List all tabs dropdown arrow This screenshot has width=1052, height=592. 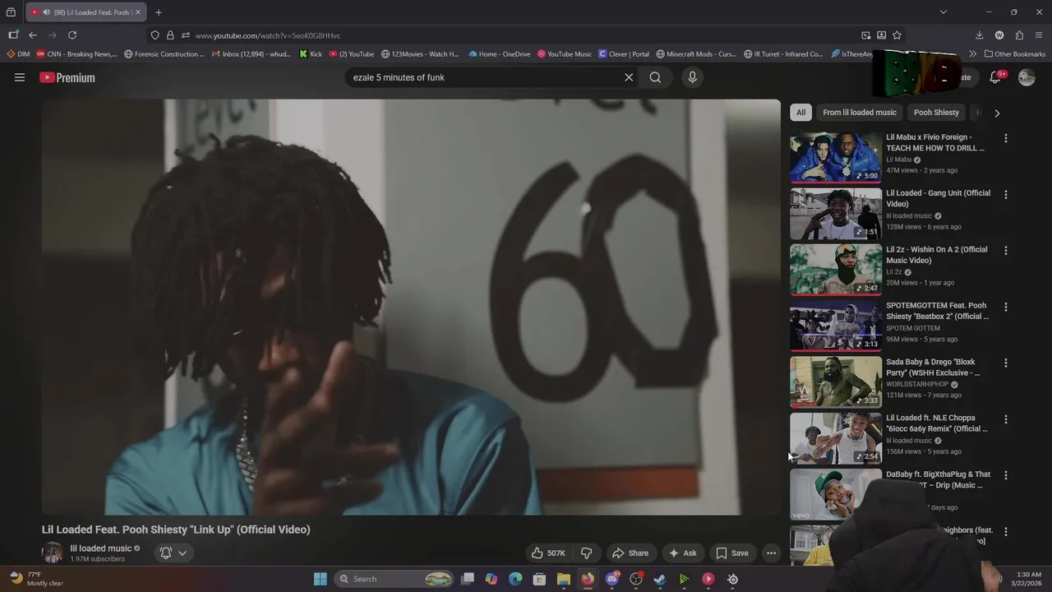click(944, 12)
